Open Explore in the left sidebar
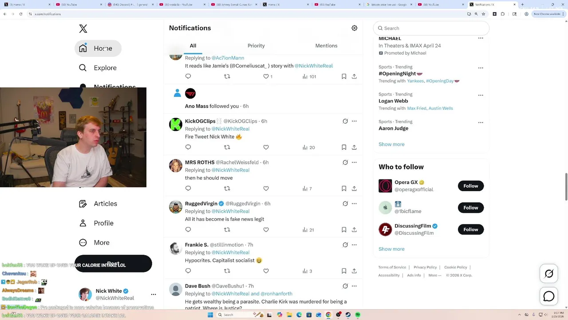This screenshot has width=568, height=320. click(98, 68)
